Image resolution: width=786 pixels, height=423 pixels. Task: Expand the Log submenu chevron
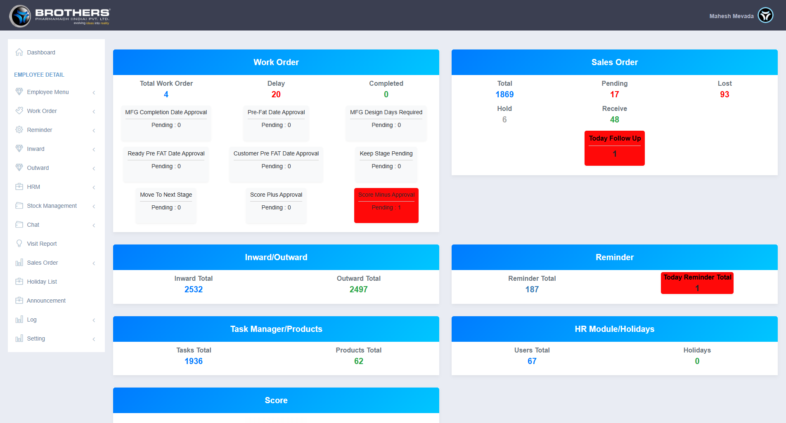(94, 320)
